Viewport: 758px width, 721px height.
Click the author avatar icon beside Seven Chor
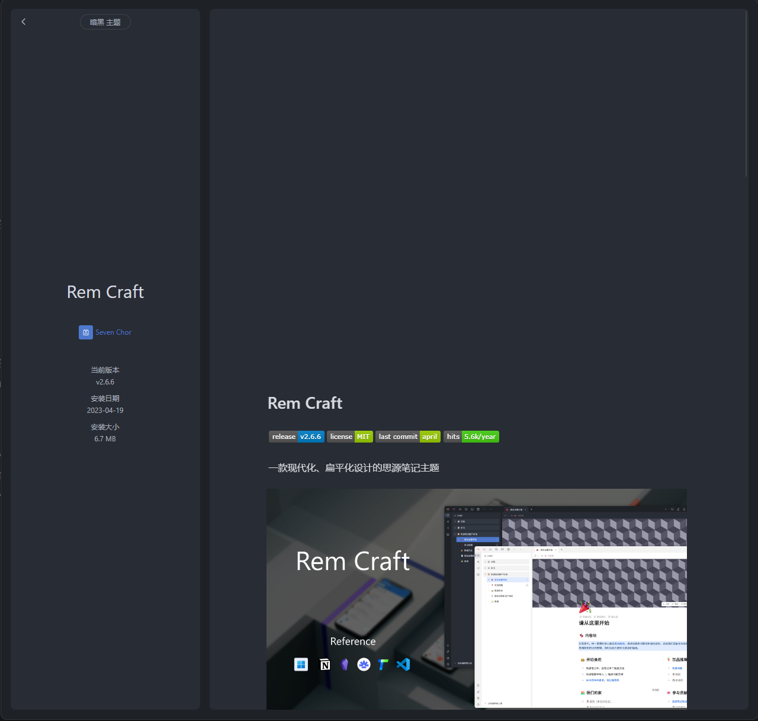(86, 332)
